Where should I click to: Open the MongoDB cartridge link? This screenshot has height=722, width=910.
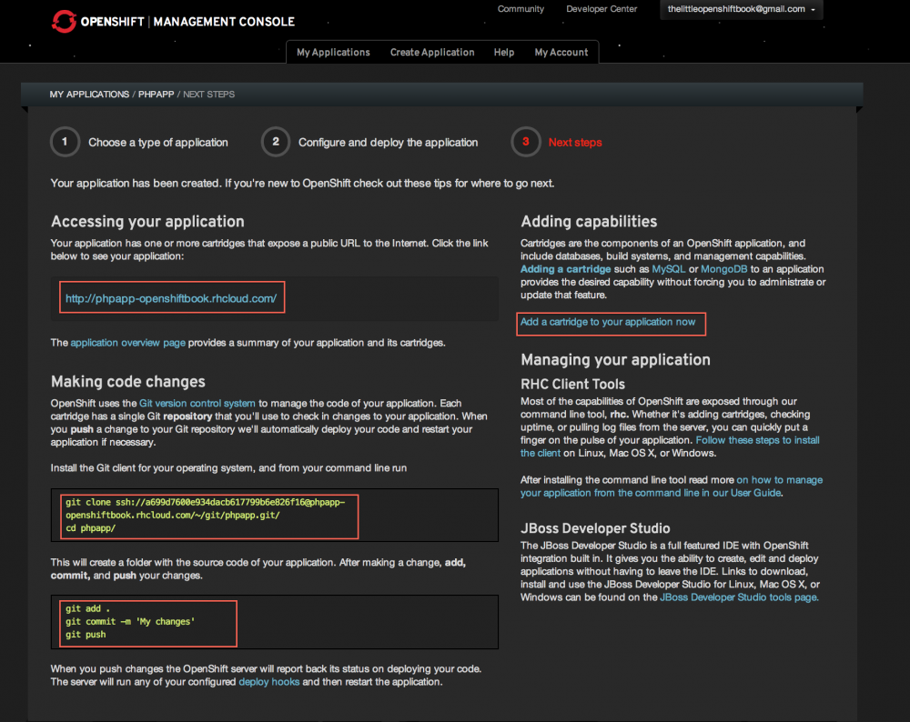(x=723, y=268)
